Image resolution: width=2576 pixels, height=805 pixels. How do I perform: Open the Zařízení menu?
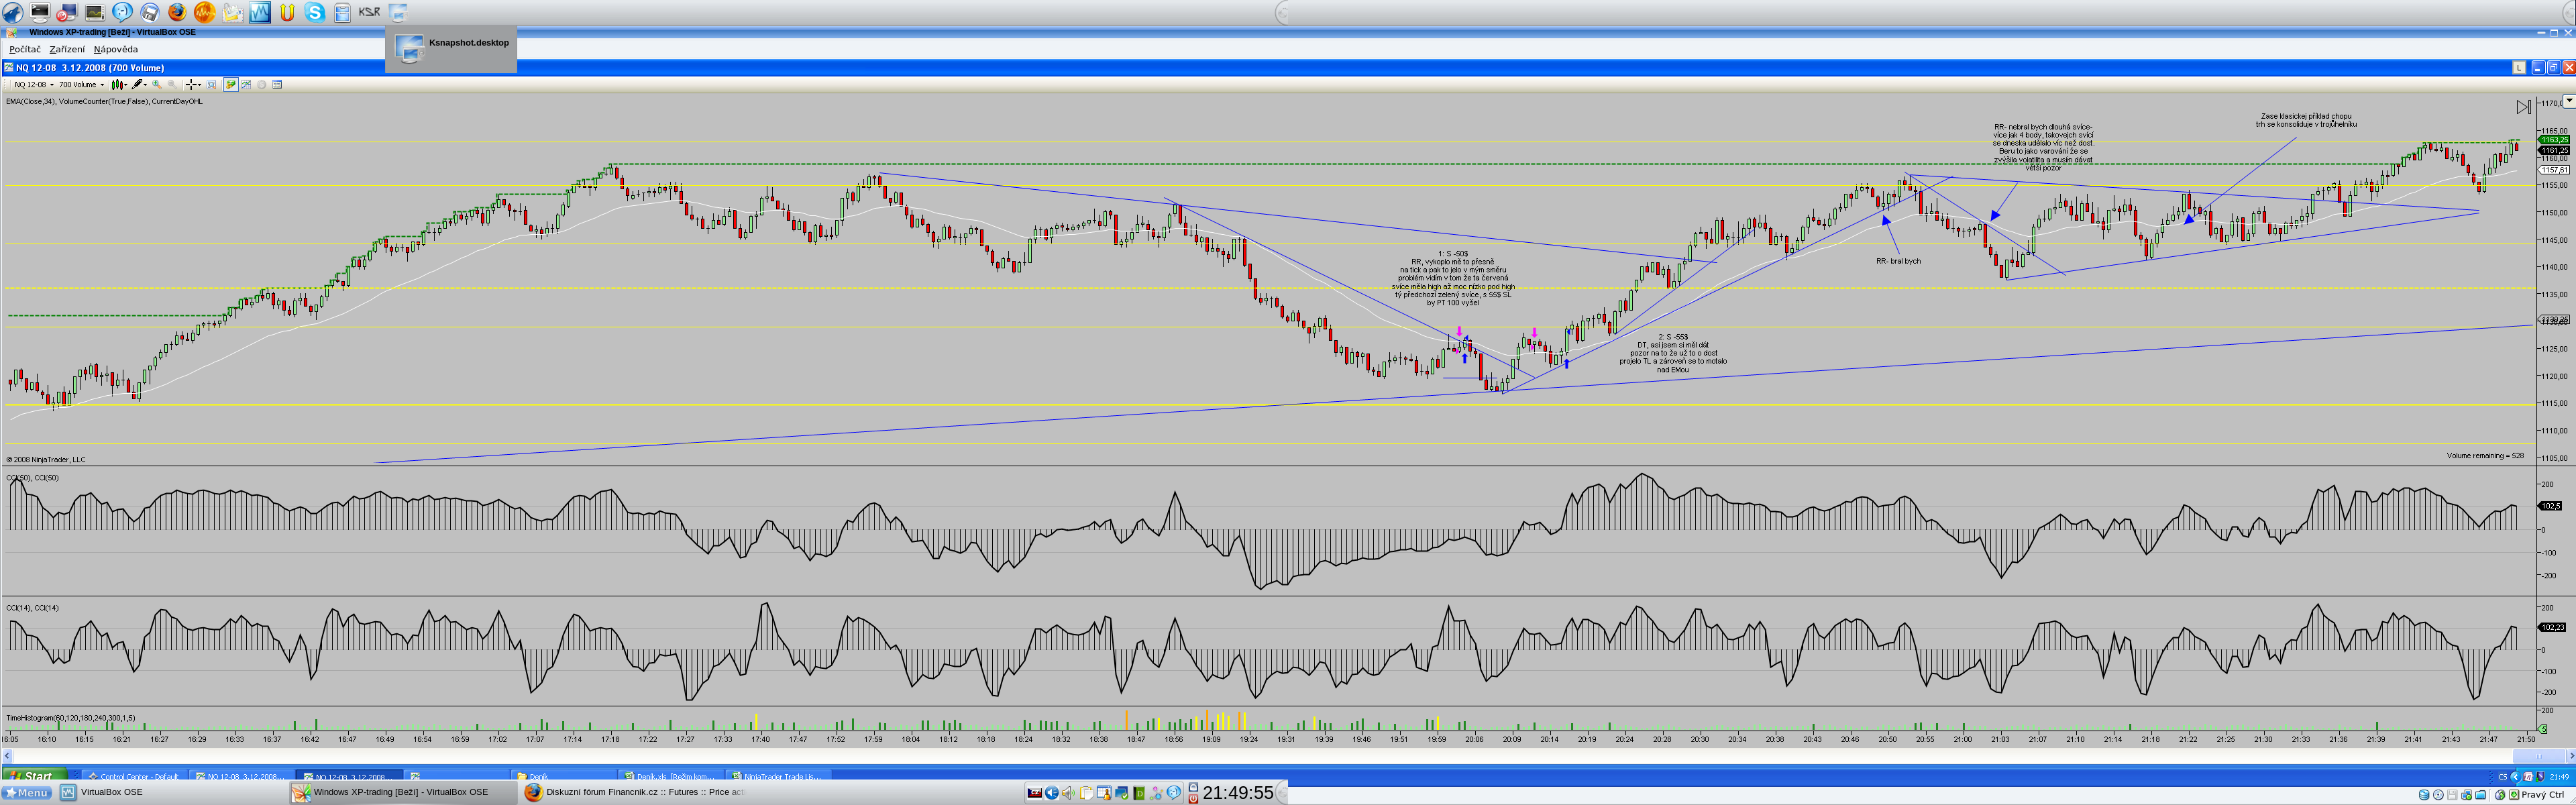click(x=67, y=49)
